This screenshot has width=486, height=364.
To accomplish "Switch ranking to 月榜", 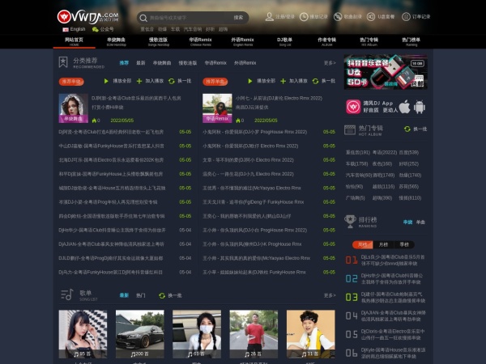I will [384, 244].
